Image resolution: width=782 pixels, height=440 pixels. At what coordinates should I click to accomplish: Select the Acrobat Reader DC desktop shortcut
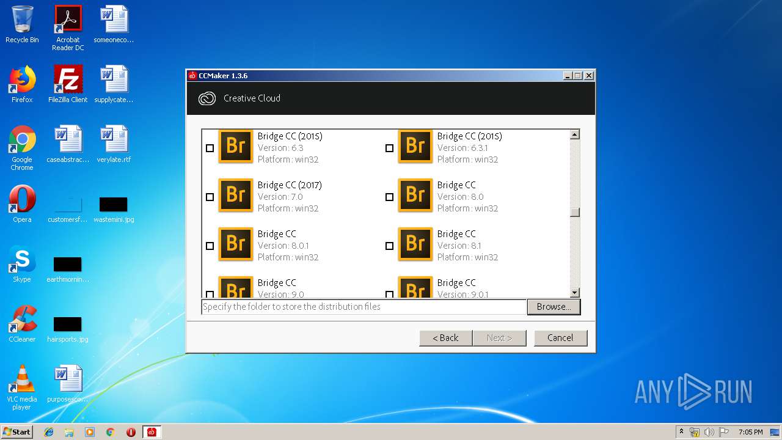click(x=68, y=28)
